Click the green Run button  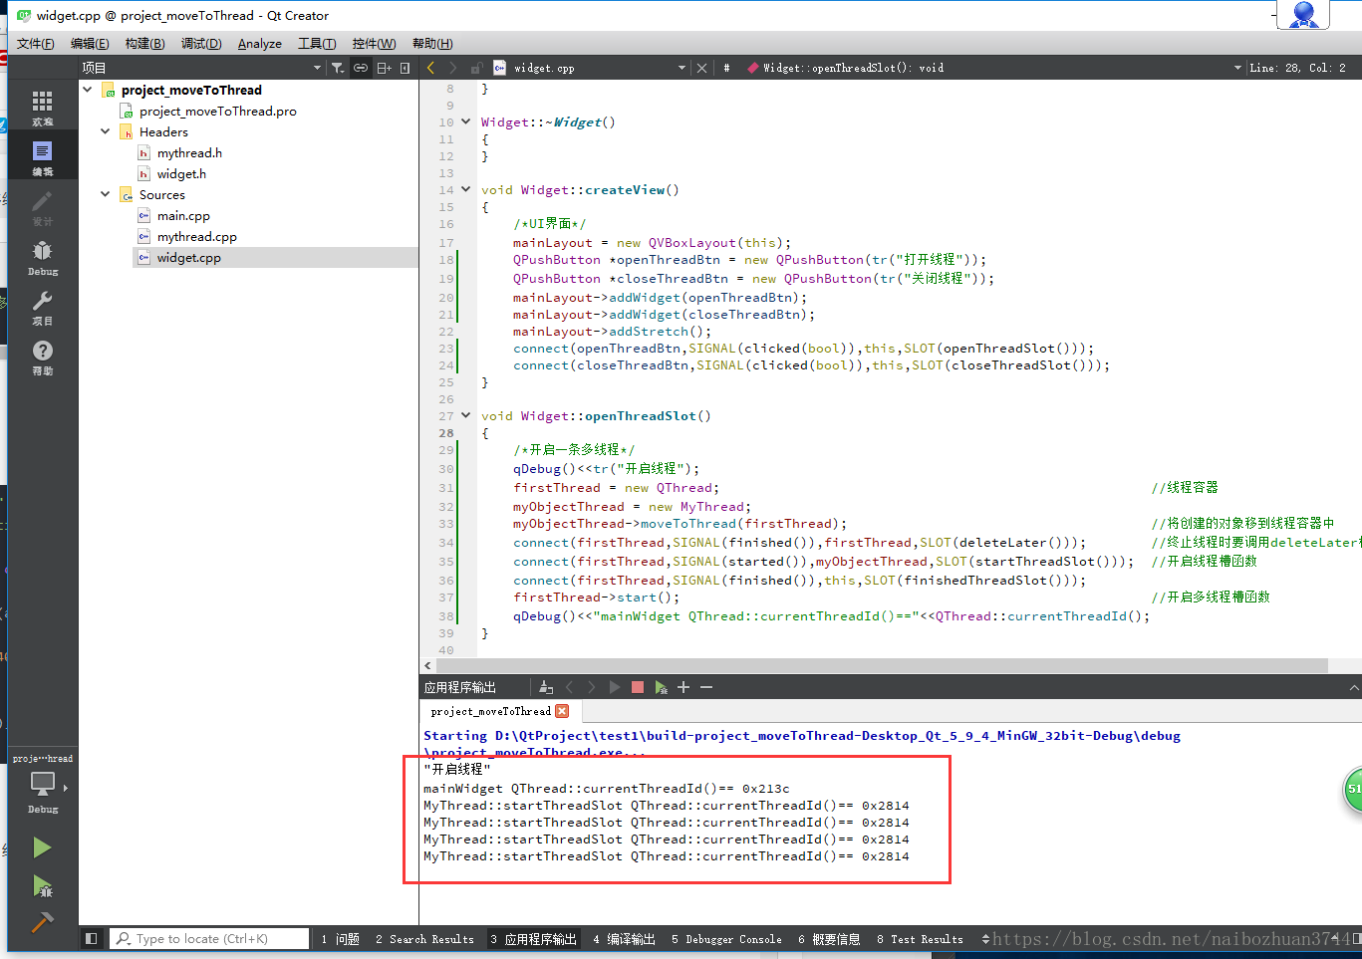pyautogui.click(x=42, y=847)
